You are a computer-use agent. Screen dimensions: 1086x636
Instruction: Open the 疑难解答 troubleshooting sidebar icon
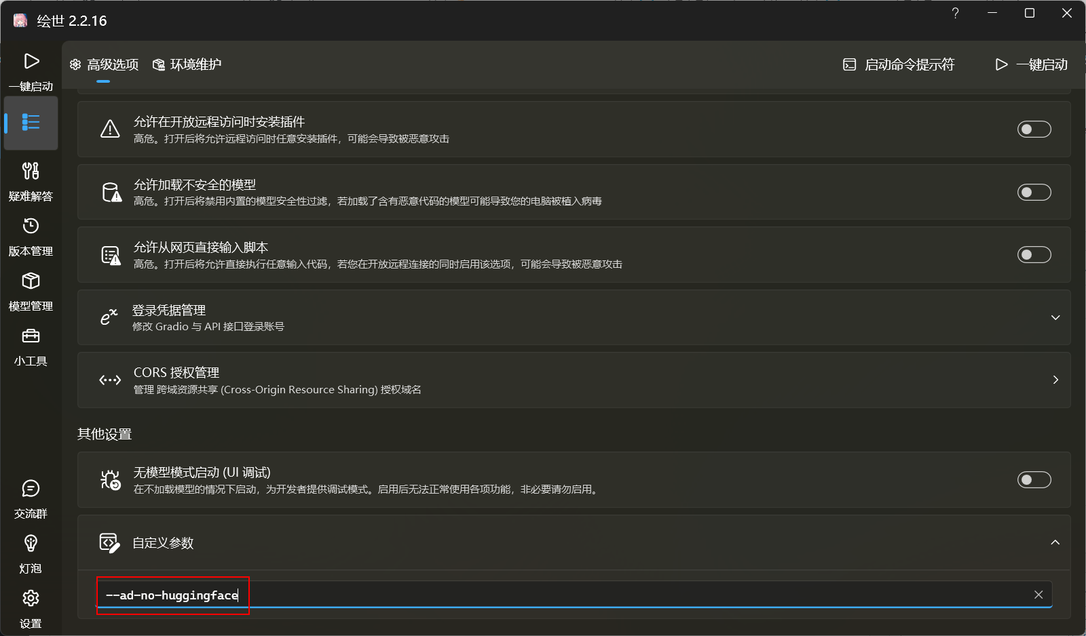pyautogui.click(x=31, y=180)
